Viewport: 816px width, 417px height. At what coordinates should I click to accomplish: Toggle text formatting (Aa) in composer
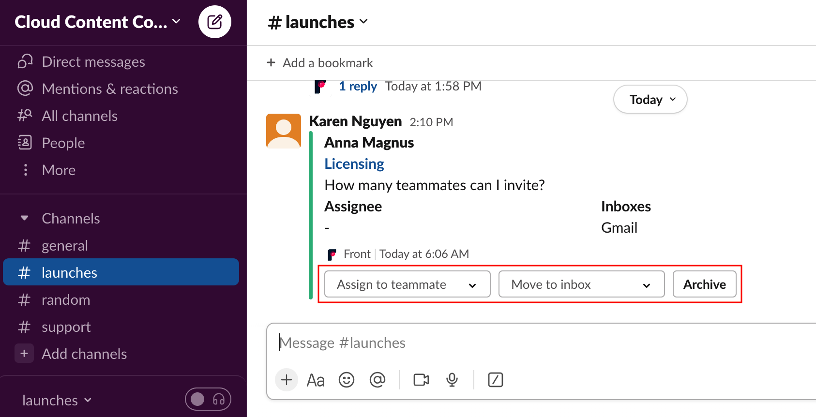click(x=316, y=380)
